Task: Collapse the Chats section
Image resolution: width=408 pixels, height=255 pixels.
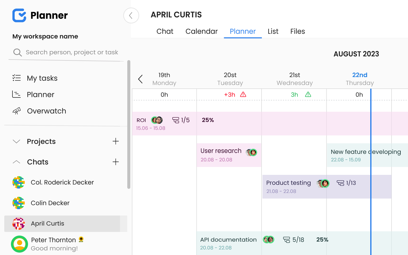Action: click(x=16, y=162)
